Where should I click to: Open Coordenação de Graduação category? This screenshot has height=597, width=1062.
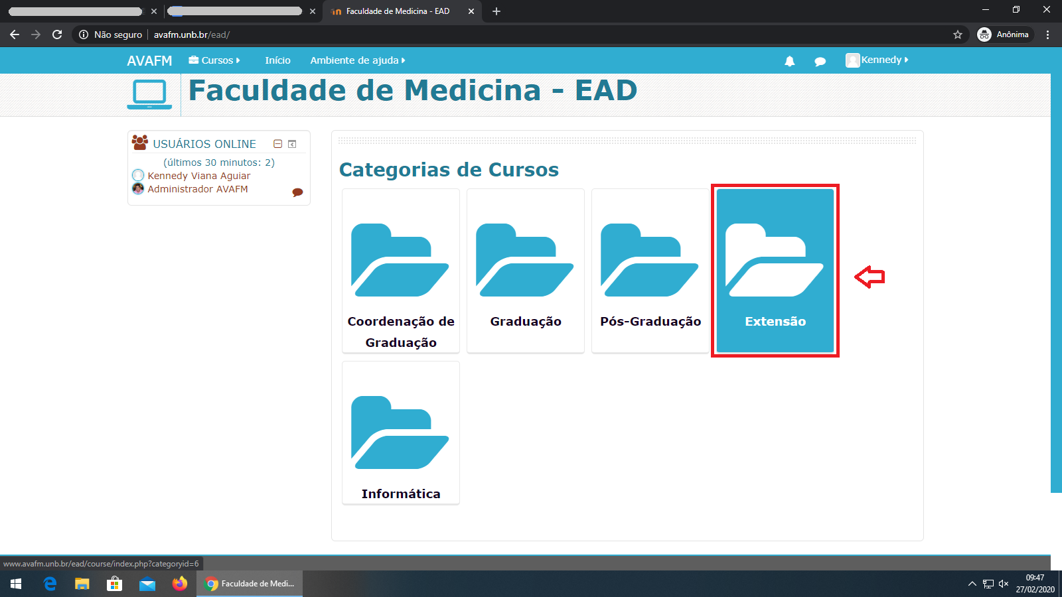(400, 271)
